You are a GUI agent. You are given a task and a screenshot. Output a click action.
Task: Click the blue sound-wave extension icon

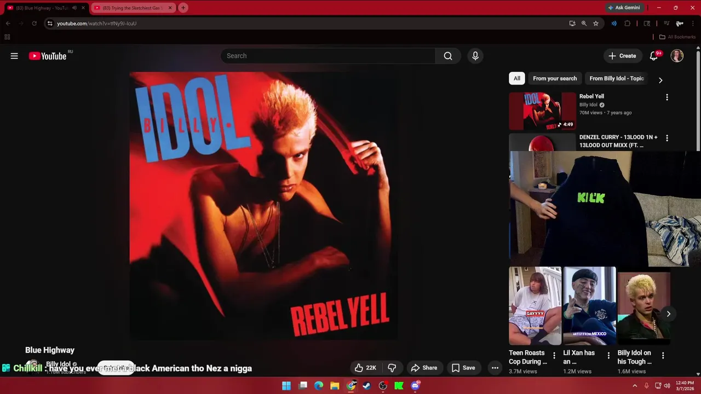point(614,24)
